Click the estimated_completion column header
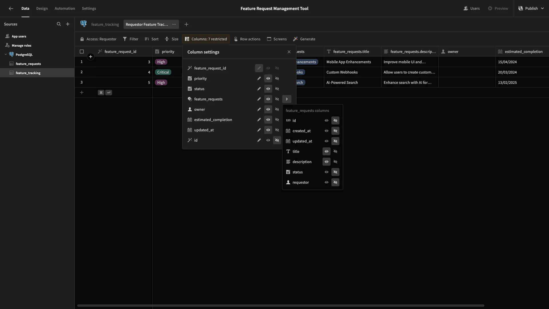The height and width of the screenshot is (309, 549). (522, 51)
